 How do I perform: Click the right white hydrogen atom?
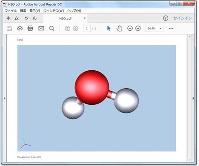pos(126,101)
